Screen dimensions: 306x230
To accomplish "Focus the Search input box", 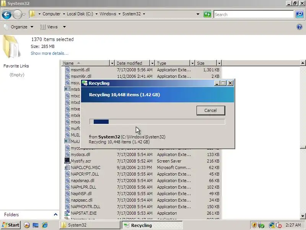I will pos(254,15).
